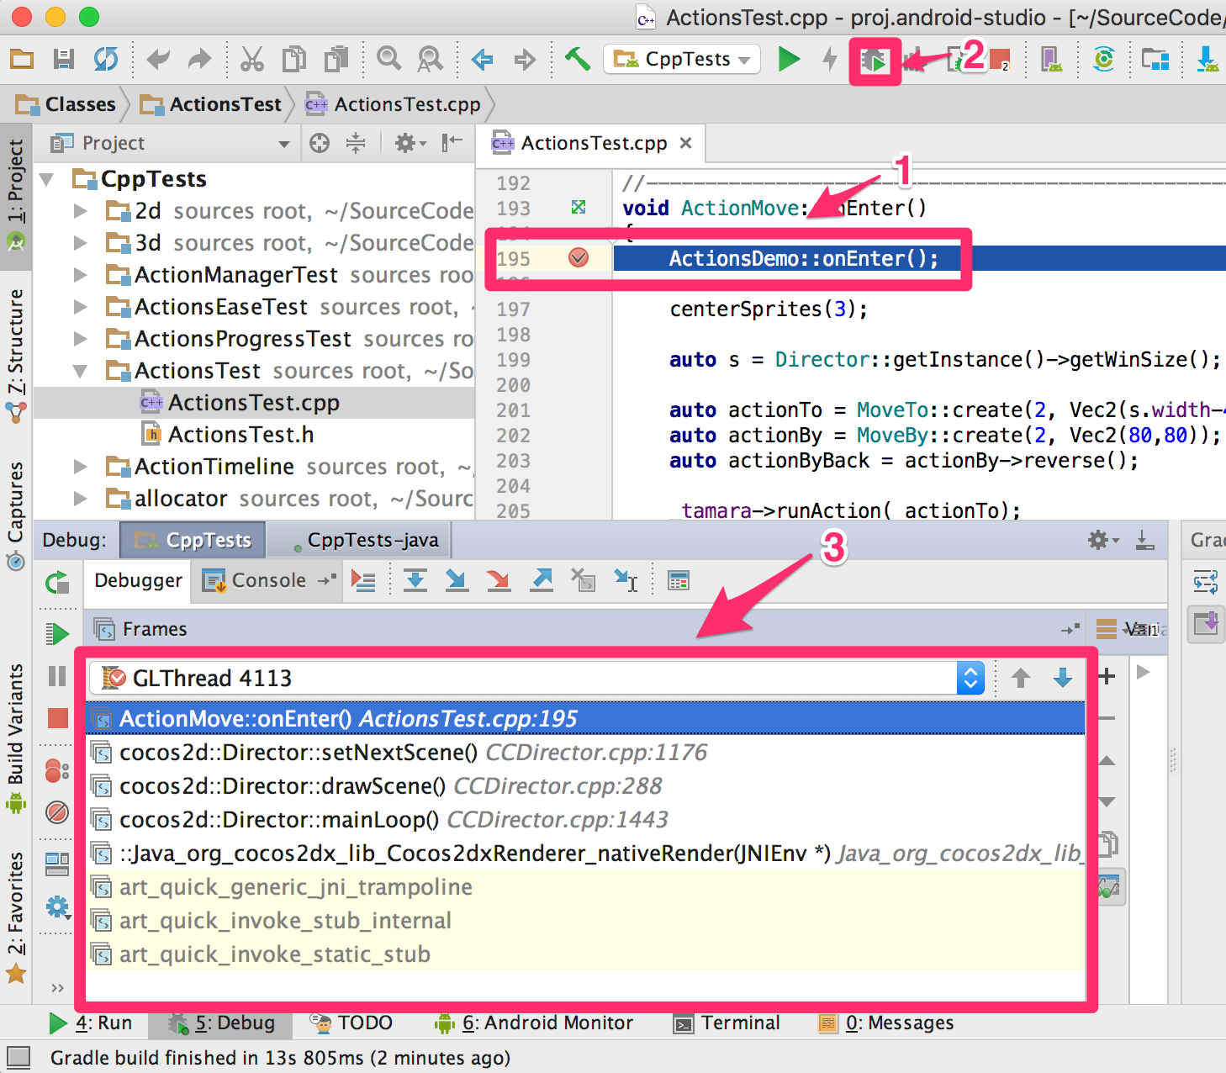The height and width of the screenshot is (1073, 1226).
Task: Click the Make Project hammer icon
Action: (577, 59)
